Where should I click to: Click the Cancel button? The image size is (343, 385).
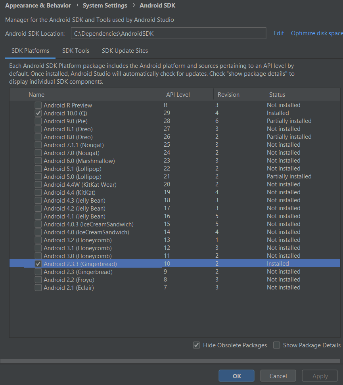[278, 376]
